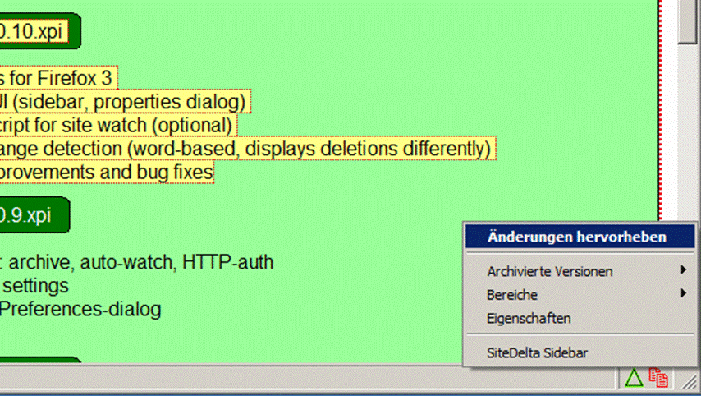Select Änderungen hervorheben from the context menu

tap(576, 237)
